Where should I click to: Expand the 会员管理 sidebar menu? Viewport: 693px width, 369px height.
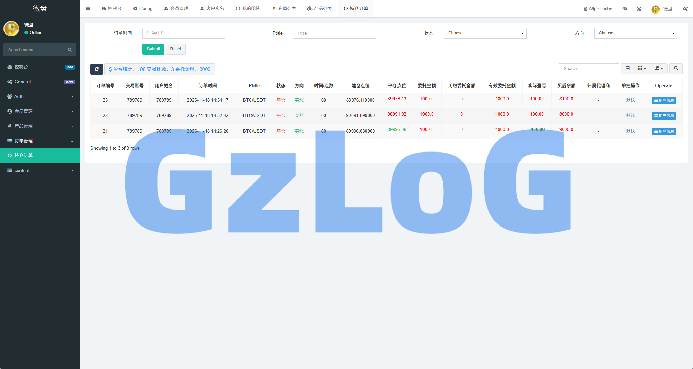[x=40, y=111]
